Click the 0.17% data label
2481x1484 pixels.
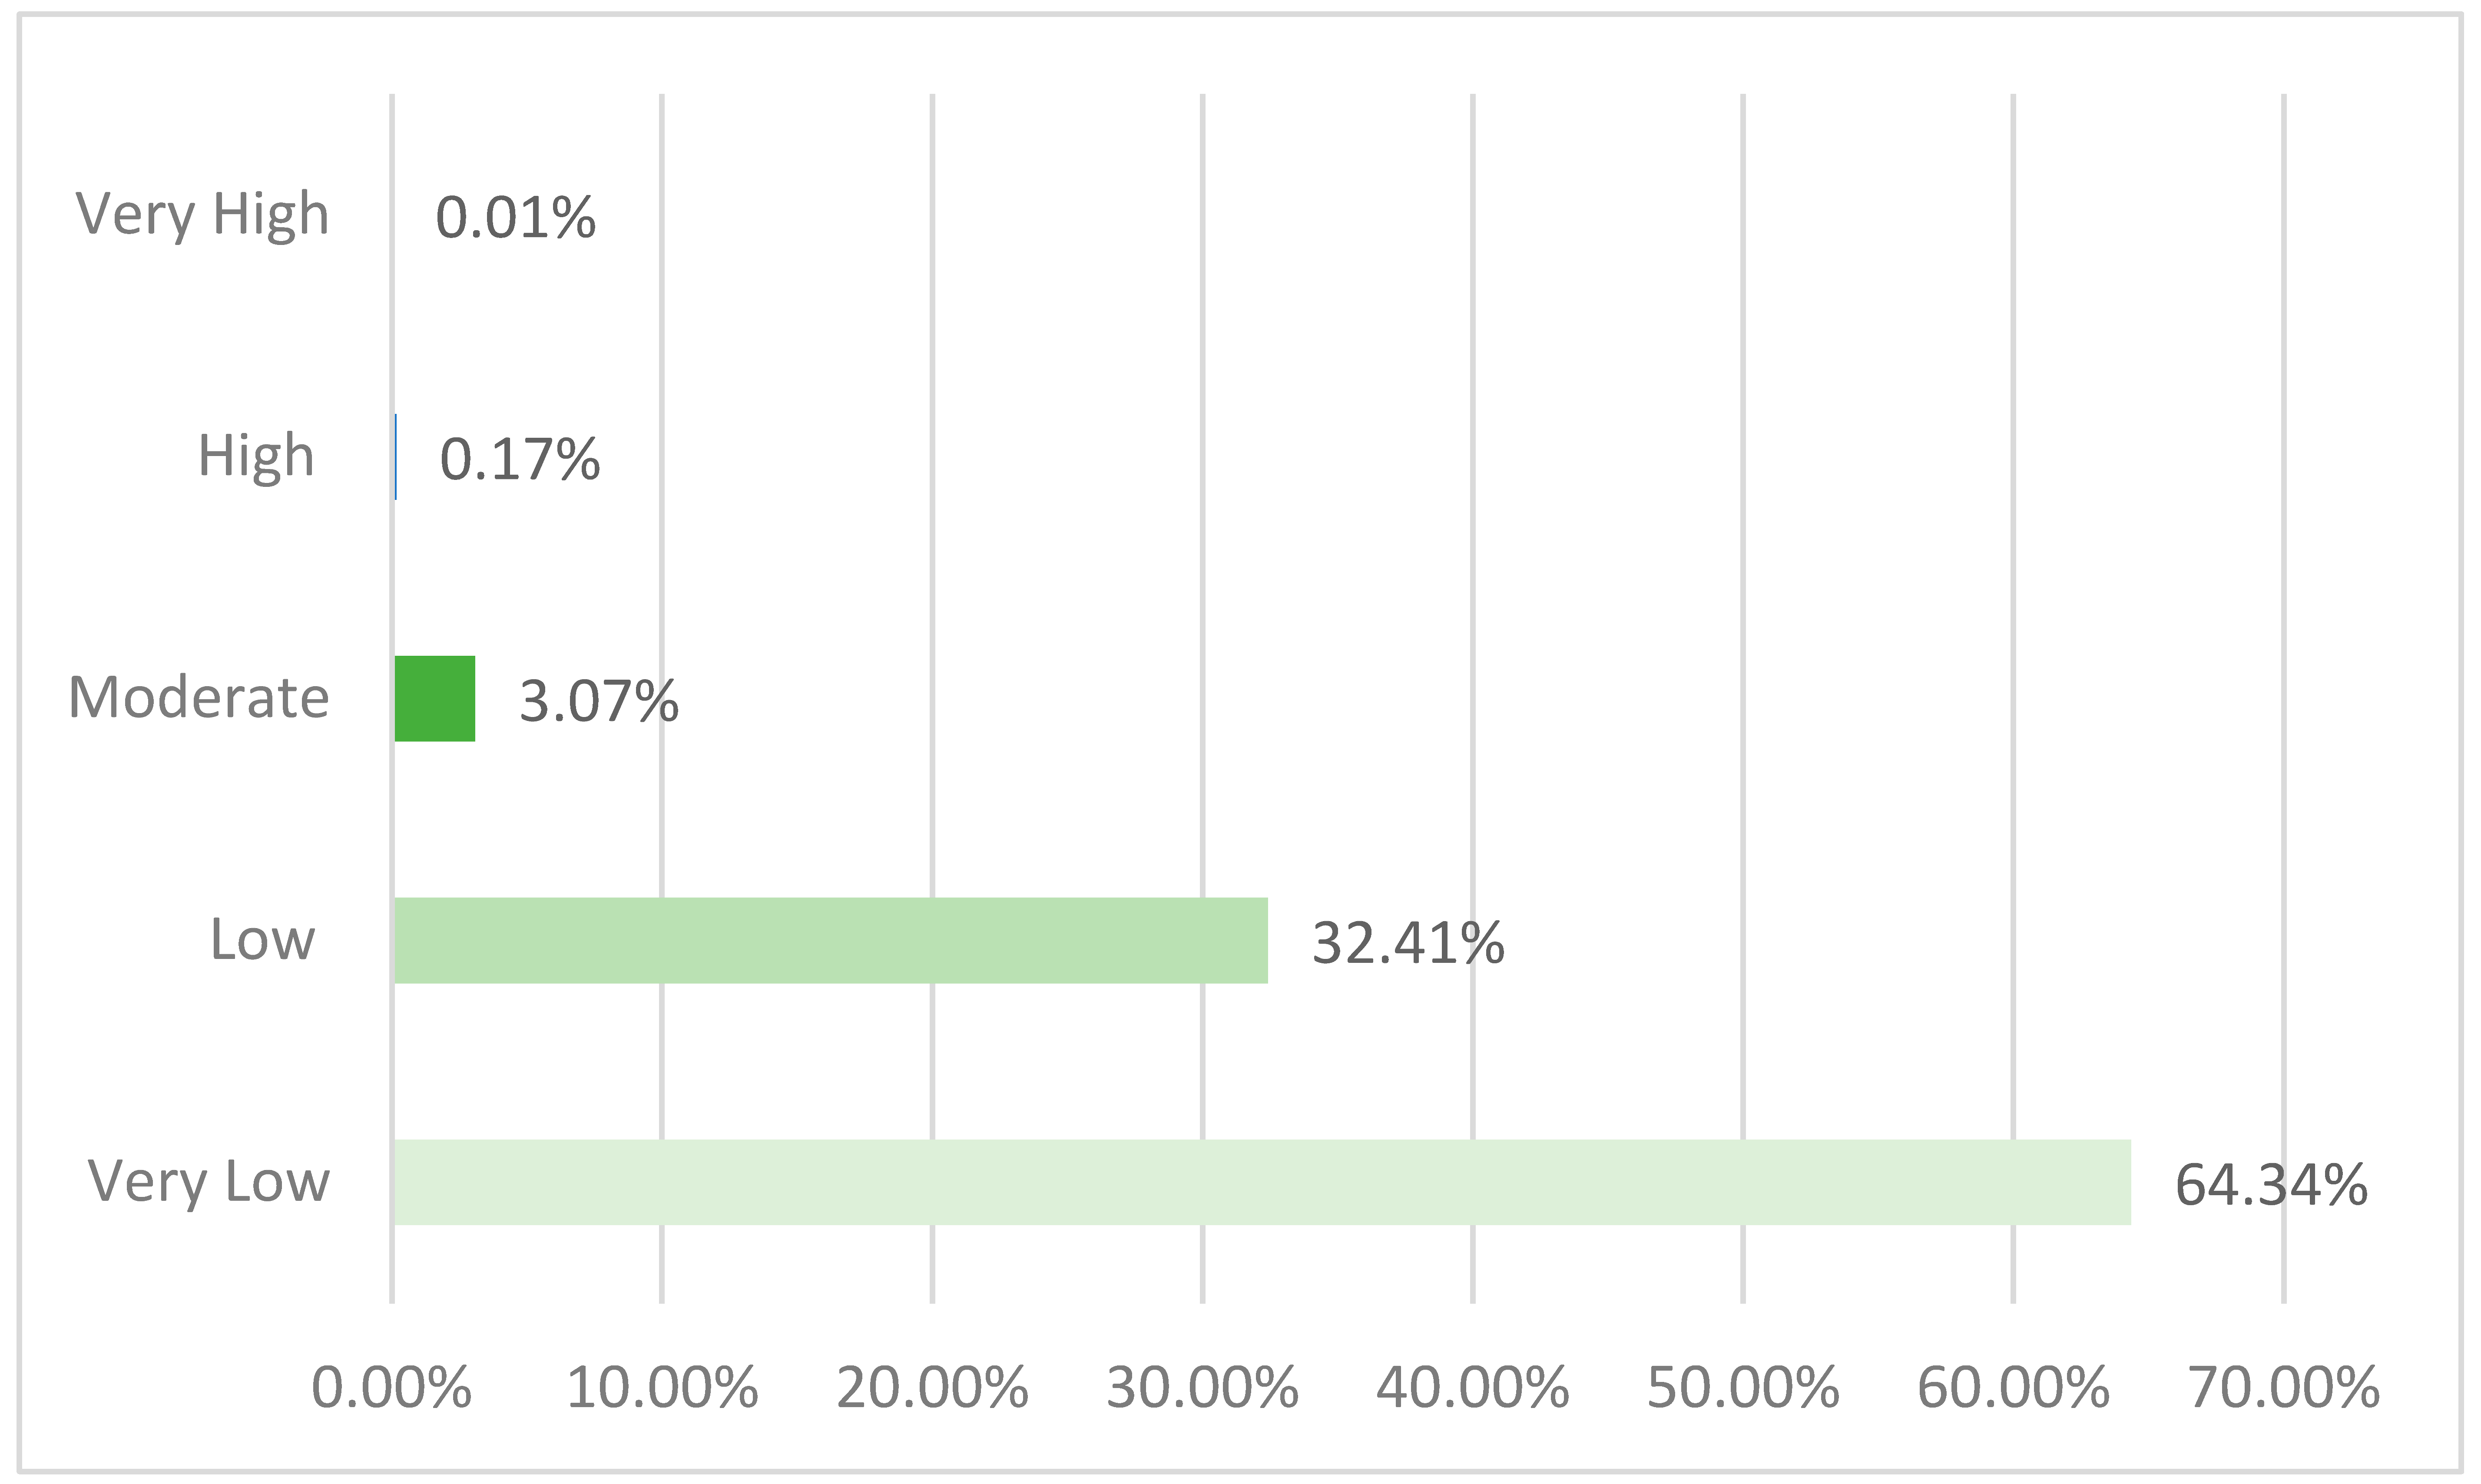520,459
